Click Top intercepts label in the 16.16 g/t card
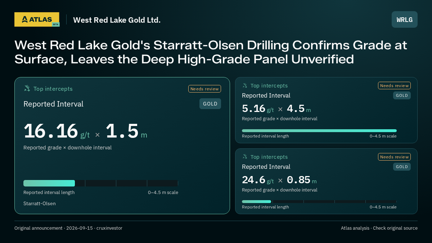This screenshot has height=243, width=432. coord(53,89)
